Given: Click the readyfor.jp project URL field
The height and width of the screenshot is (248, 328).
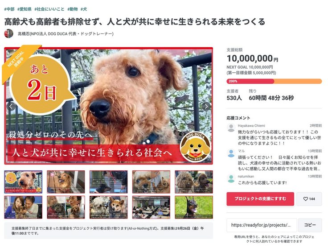Looking at the screenshot, I should [262, 225].
